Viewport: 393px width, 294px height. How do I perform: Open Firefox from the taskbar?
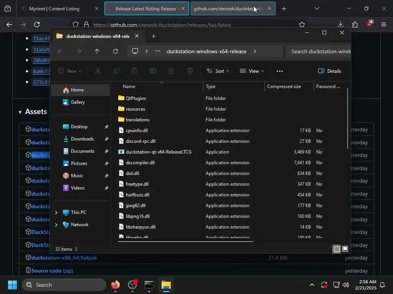tap(115, 285)
